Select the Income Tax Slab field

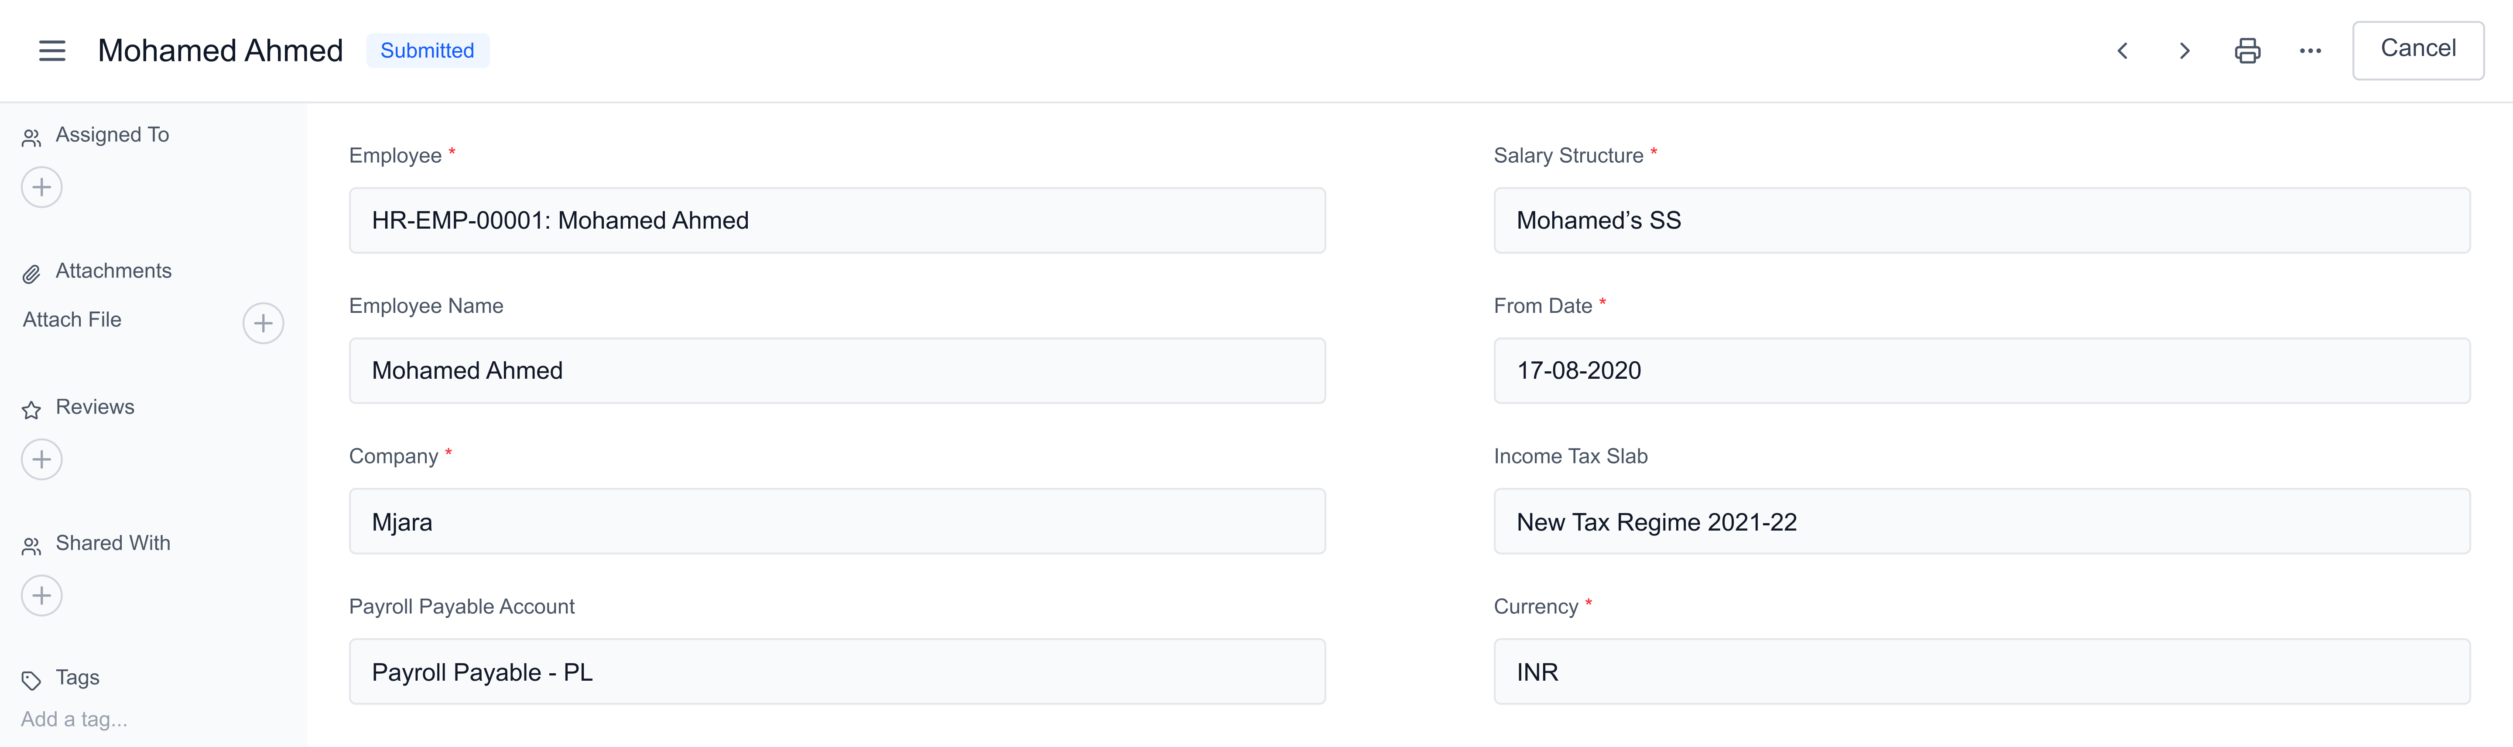point(1980,522)
